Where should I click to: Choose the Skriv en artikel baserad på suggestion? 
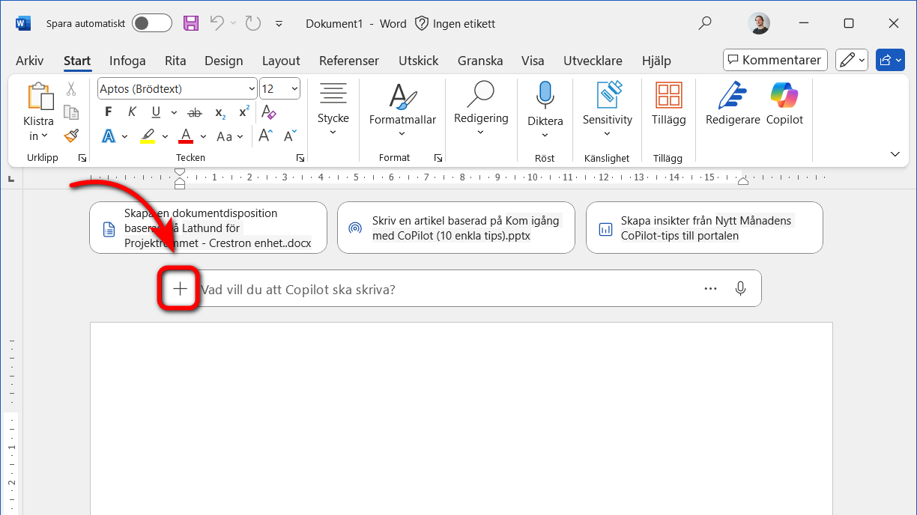coord(456,228)
